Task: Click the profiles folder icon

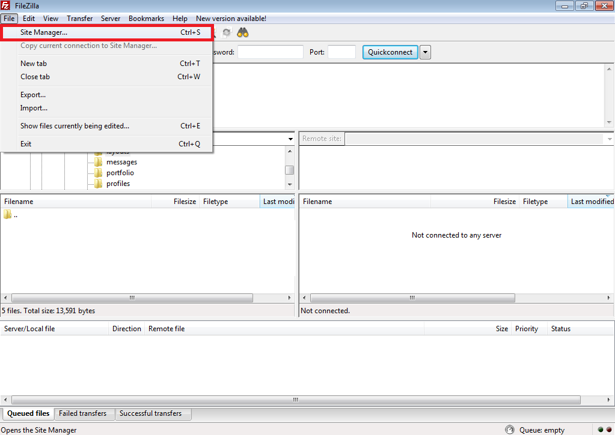Action: [98, 184]
